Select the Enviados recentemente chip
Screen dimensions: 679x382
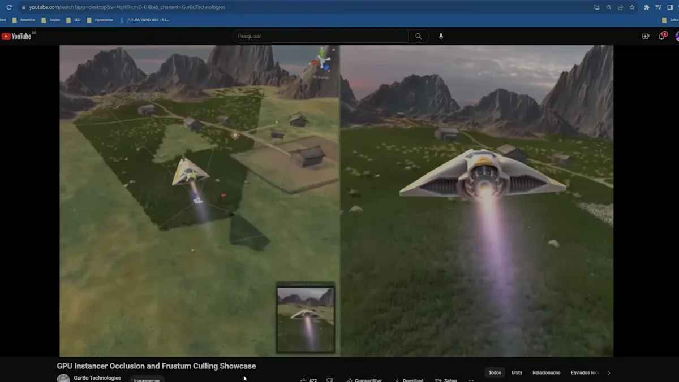tap(585, 373)
